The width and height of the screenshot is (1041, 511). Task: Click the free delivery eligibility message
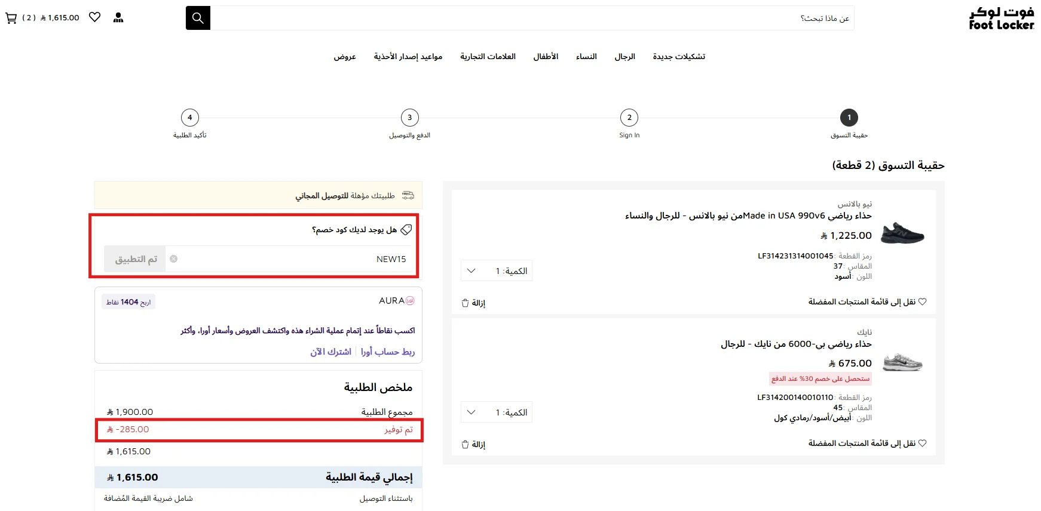[345, 196]
